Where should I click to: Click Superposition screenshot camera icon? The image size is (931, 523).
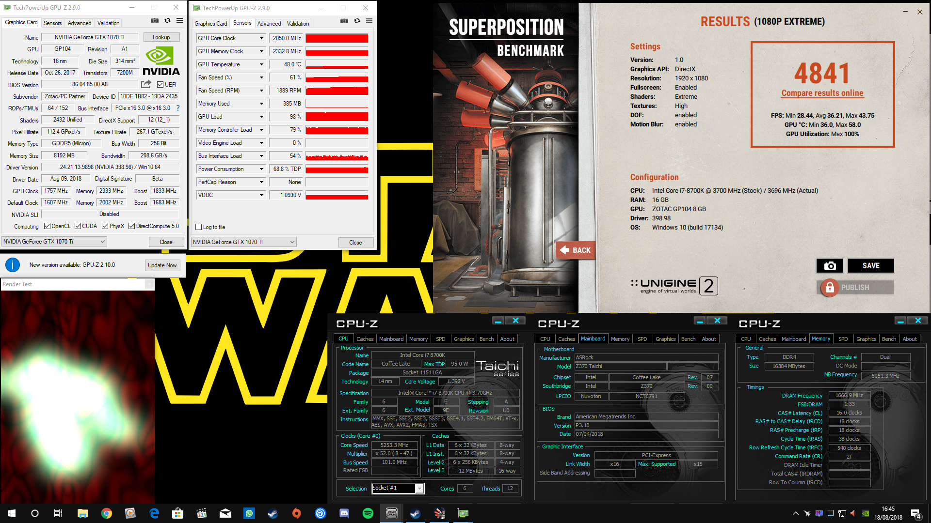click(830, 266)
